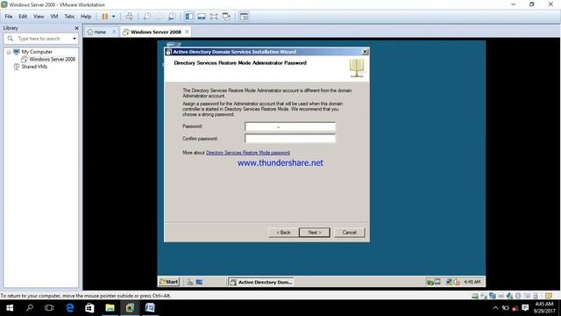
Task: Open the guest Start menu
Action: coord(169,282)
